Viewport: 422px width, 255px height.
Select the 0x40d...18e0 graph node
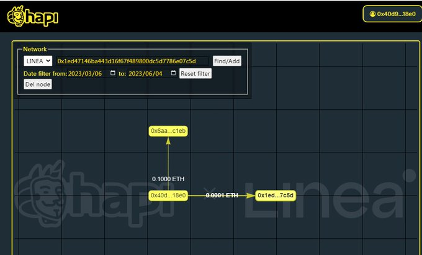168,195
